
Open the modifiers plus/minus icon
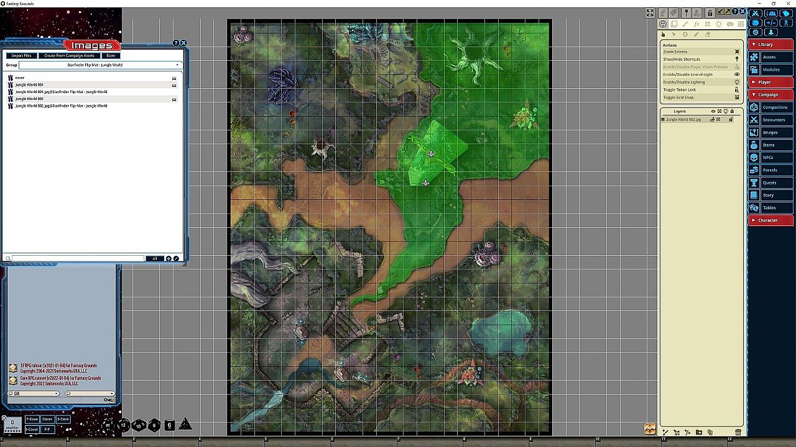(772, 22)
